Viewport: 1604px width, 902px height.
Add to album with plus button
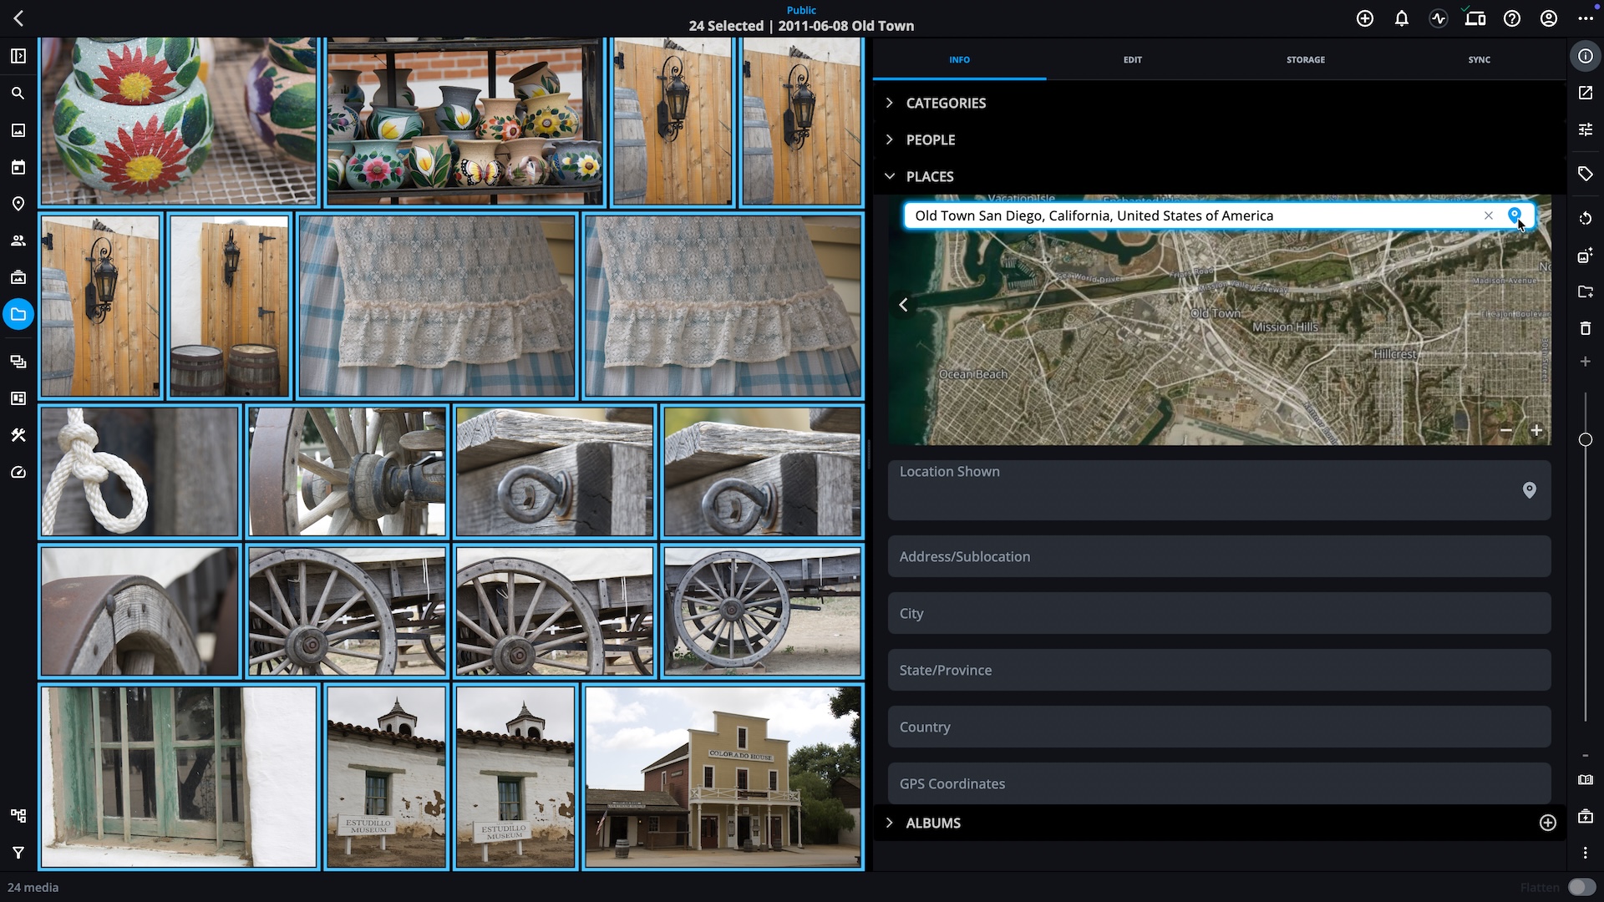(x=1547, y=823)
